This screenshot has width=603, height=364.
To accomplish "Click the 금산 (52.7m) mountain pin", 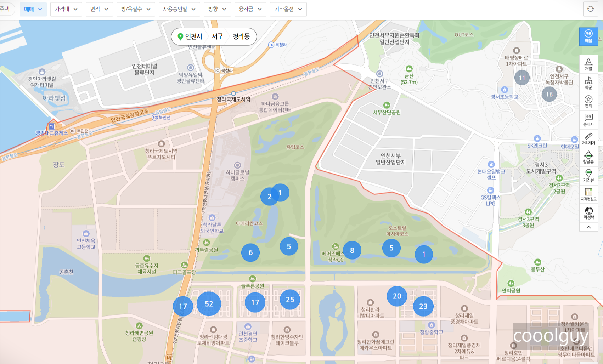I will click(409, 69).
